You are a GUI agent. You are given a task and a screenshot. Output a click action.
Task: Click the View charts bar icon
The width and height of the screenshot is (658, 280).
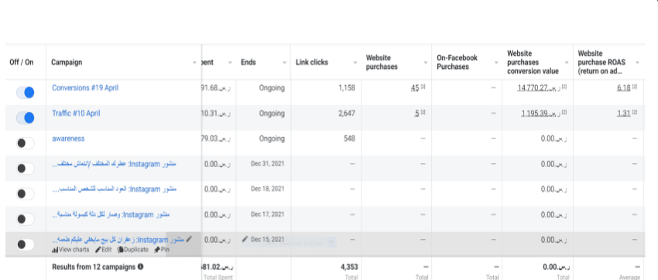54,250
